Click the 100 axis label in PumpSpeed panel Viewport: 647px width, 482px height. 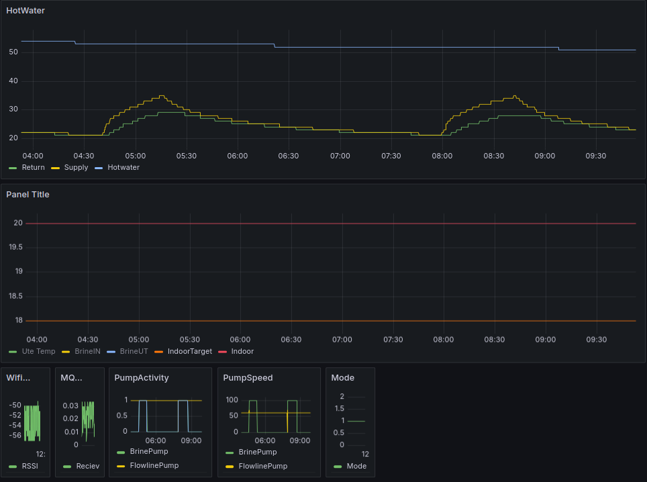[x=232, y=400]
